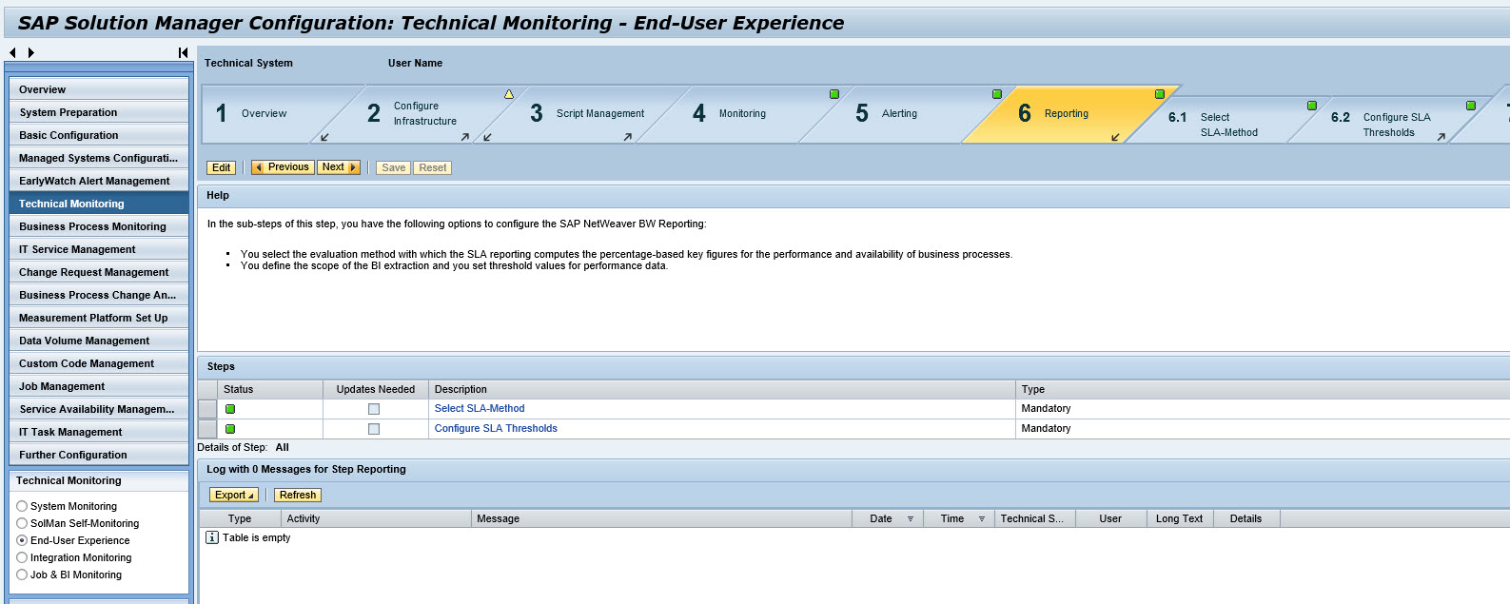This screenshot has height=604, width=1510.
Task: Select the Job & BI Monitoring radio button
Action: pyautogui.click(x=22, y=575)
